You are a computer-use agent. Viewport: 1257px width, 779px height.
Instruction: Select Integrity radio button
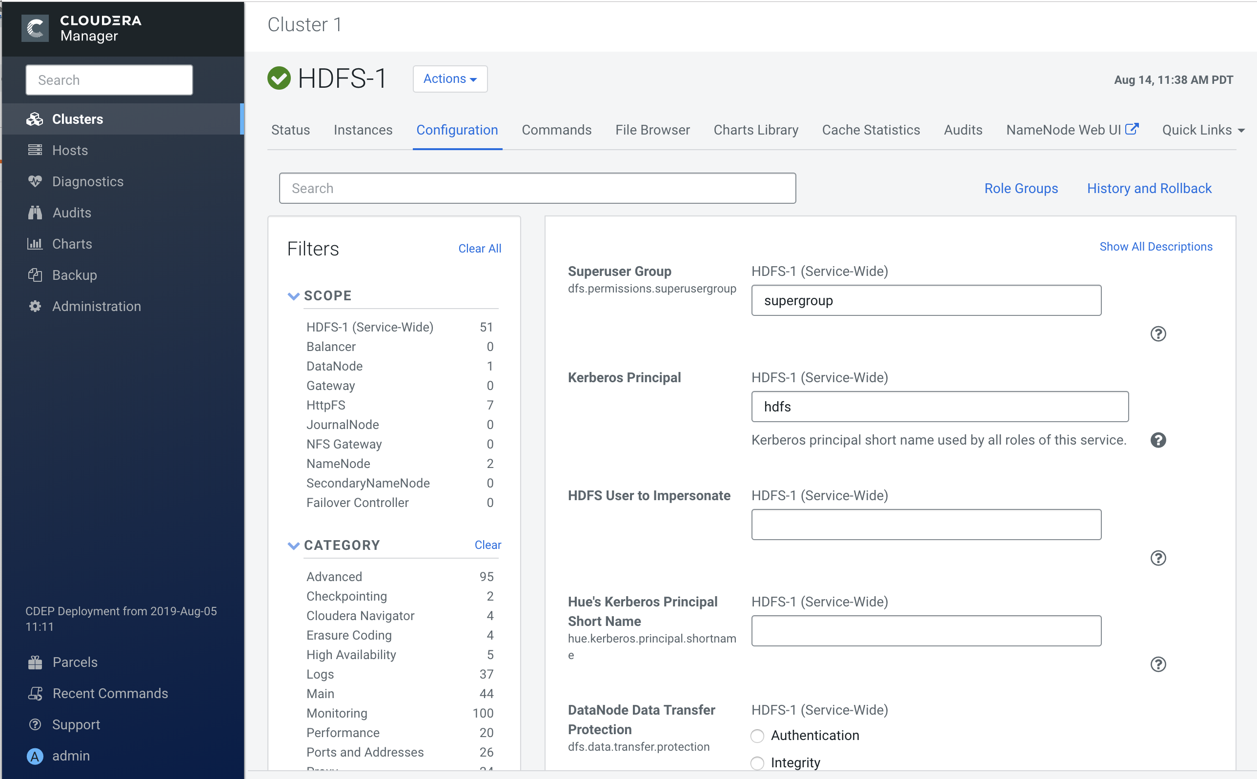[x=757, y=763]
